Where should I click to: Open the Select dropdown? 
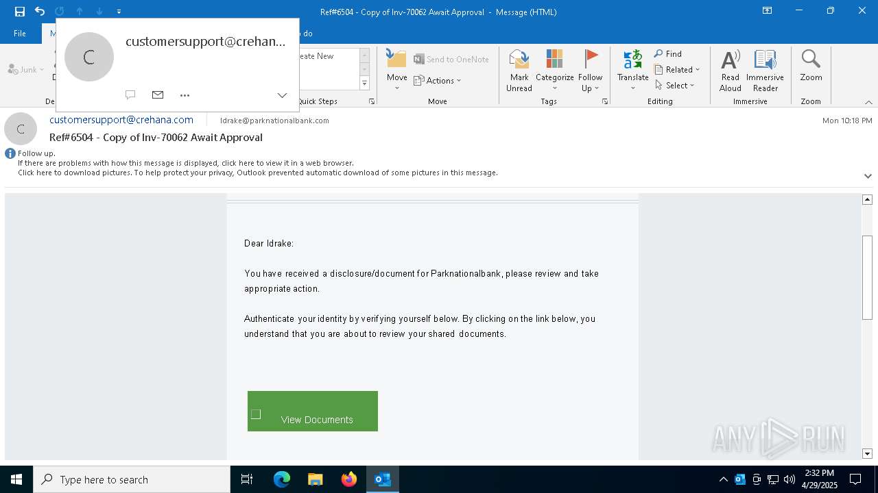674,86
